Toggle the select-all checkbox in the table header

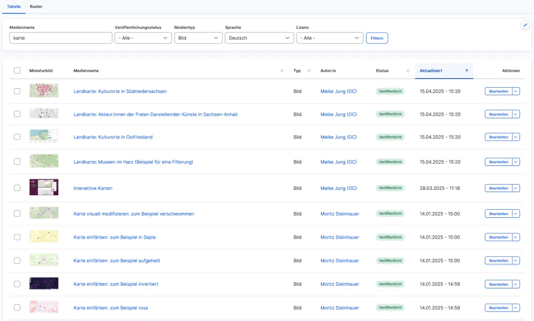[x=17, y=71]
